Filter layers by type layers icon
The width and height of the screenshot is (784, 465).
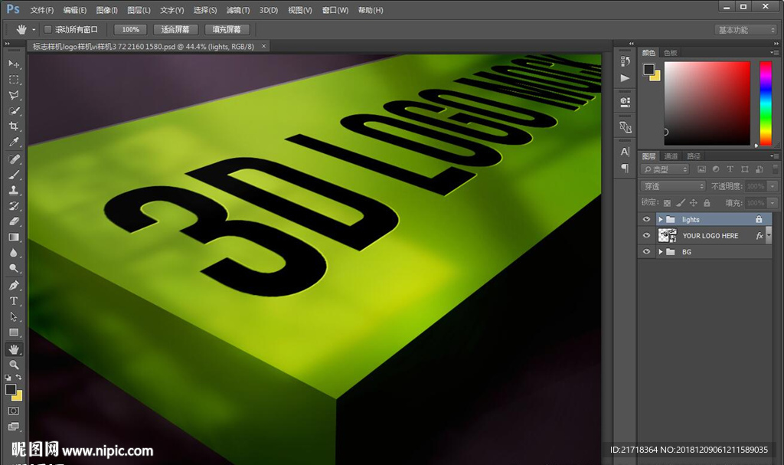(730, 169)
